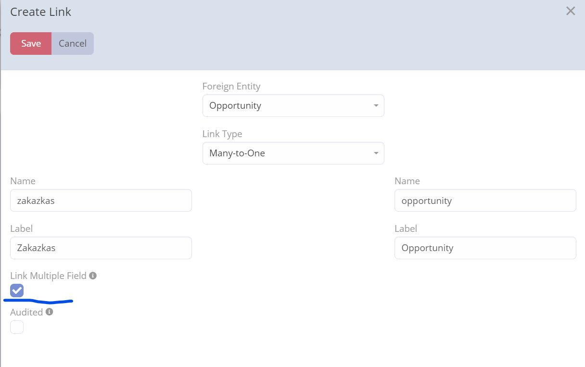This screenshot has width=585, height=367.
Task: Click the Link Multiple Field info icon
Action: point(93,276)
